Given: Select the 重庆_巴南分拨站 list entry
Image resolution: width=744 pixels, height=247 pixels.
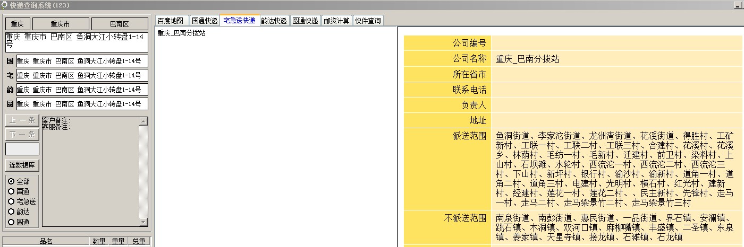Looking at the screenshot, I should (181, 33).
